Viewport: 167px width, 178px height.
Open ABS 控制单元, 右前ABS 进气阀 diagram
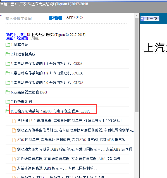(71, 140)
